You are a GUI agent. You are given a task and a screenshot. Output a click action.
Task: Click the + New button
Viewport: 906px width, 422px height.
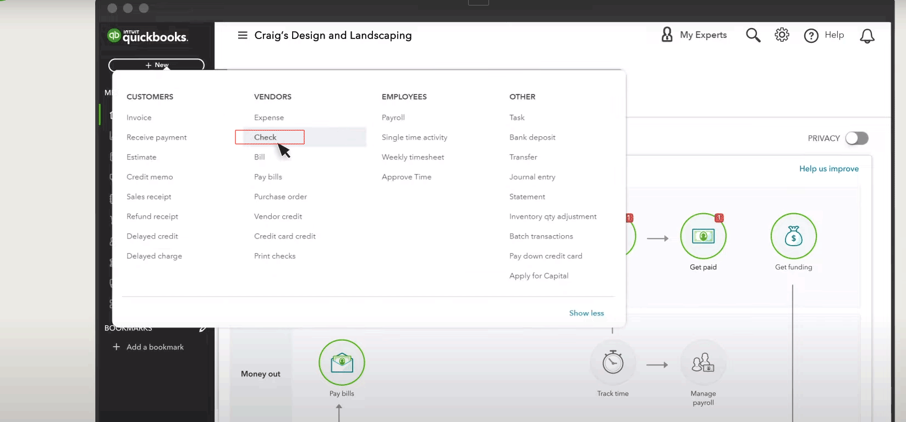coord(157,65)
